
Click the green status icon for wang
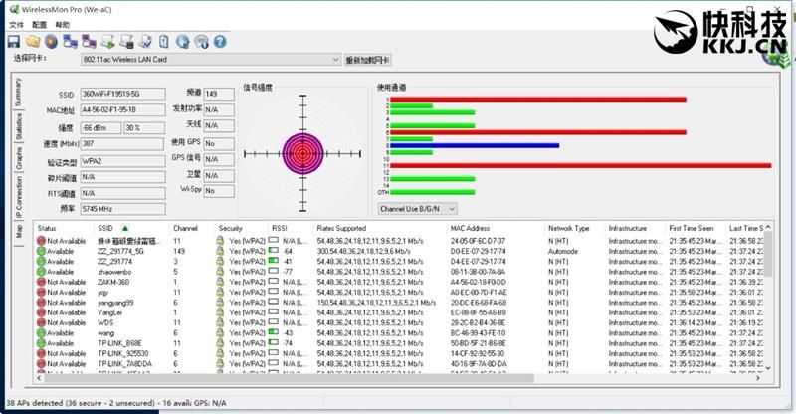(41, 333)
